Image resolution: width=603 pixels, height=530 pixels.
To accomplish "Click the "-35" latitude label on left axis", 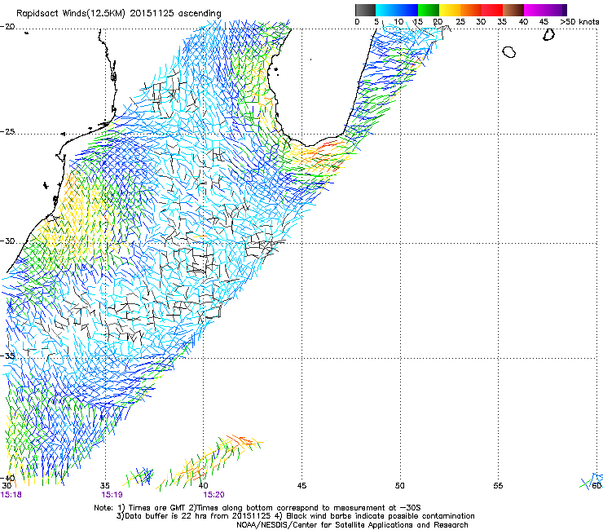I will click(x=7, y=356).
